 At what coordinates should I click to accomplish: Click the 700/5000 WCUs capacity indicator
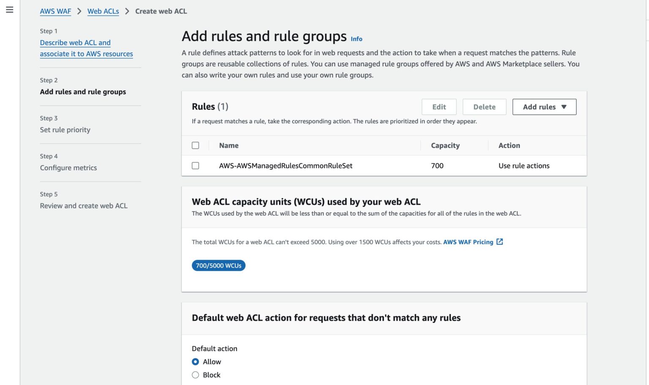218,265
